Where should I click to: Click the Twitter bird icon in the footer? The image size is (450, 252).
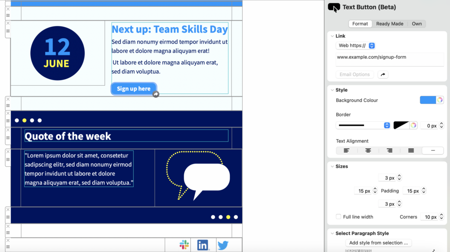click(223, 245)
